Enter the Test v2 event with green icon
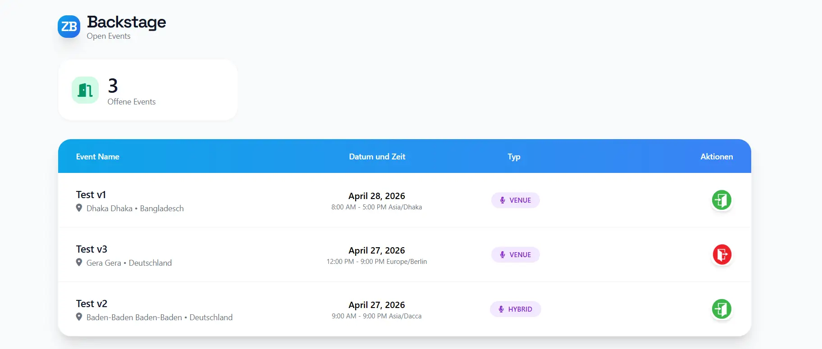 click(722, 309)
